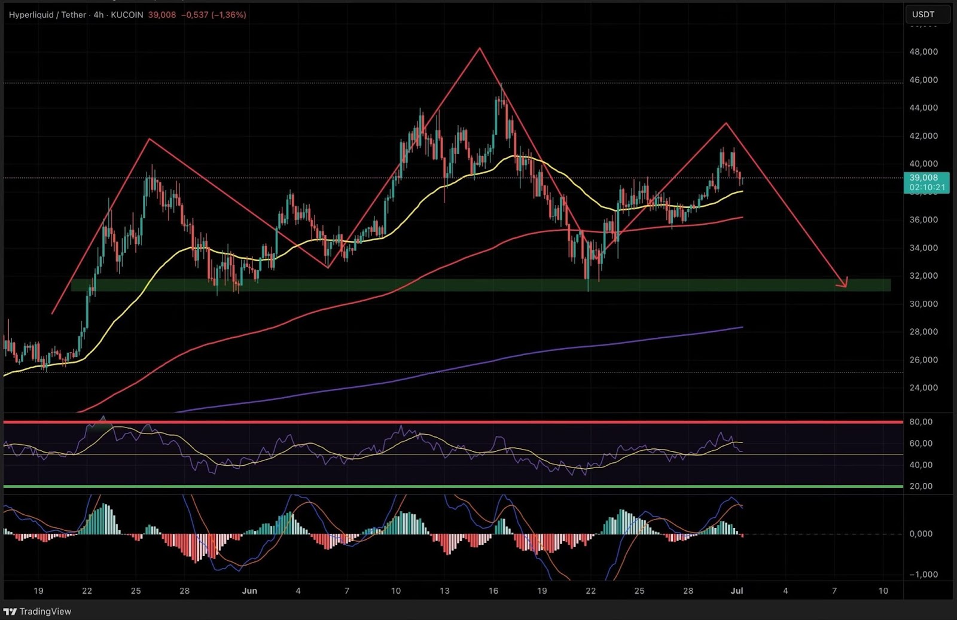
Task: Click the 0,000 MACD scale label
Action: (921, 533)
